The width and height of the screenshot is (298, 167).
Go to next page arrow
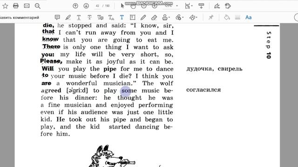86,6
